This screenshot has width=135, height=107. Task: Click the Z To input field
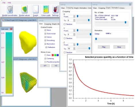point(70,49)
